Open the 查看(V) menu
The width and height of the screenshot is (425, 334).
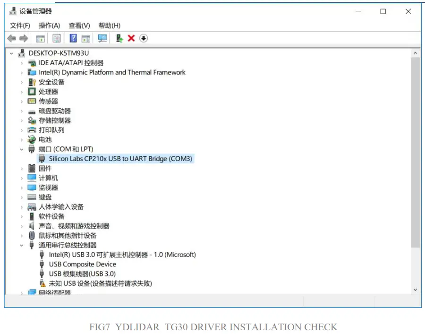coord(79,25)
